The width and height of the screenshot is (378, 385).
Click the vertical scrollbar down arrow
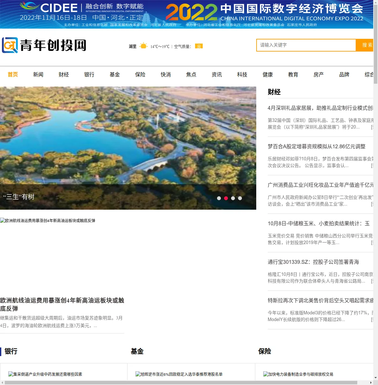coord(375,378)
